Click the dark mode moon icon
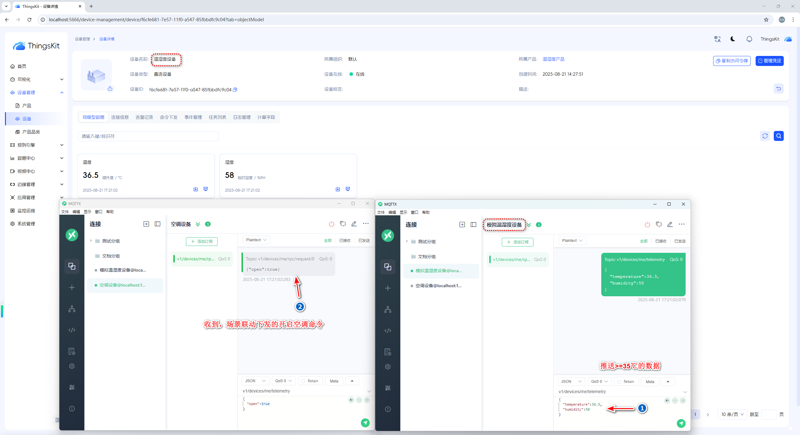The height and width of the screenshot is (435, 800). pyautogui.click(x=733, y=39)
